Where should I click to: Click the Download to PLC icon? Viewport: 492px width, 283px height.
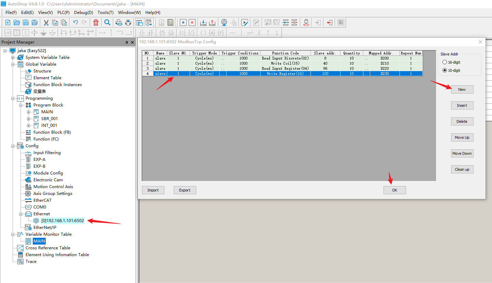203,23
